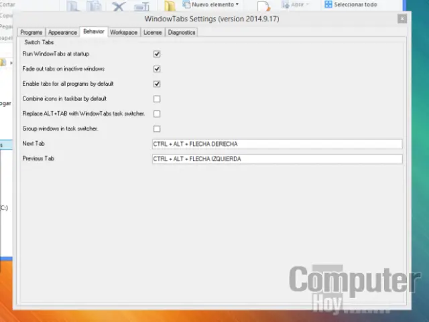Open the Diagnostics tab
The width and height of the screenshot is (429, 322).
pyautogui.click(x=182, y=32)
